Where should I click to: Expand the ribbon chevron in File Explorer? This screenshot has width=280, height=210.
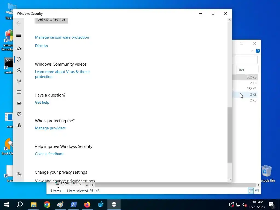252,51
